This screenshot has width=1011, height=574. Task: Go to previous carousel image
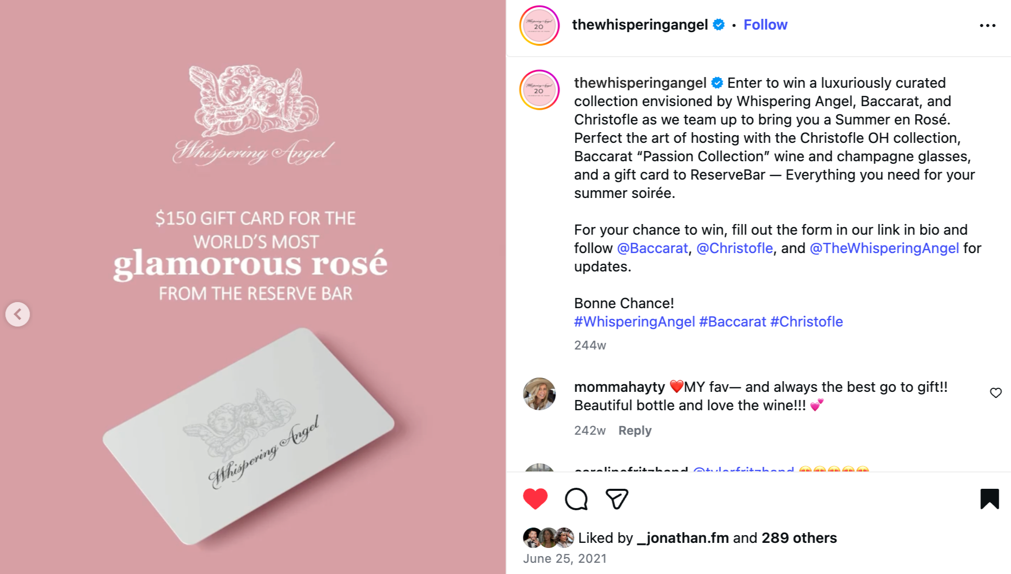click(18, 314)
